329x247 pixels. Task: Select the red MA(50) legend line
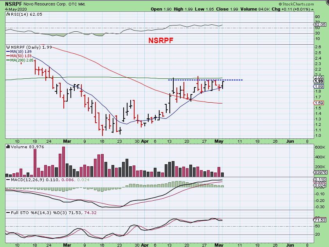point(8,56)
